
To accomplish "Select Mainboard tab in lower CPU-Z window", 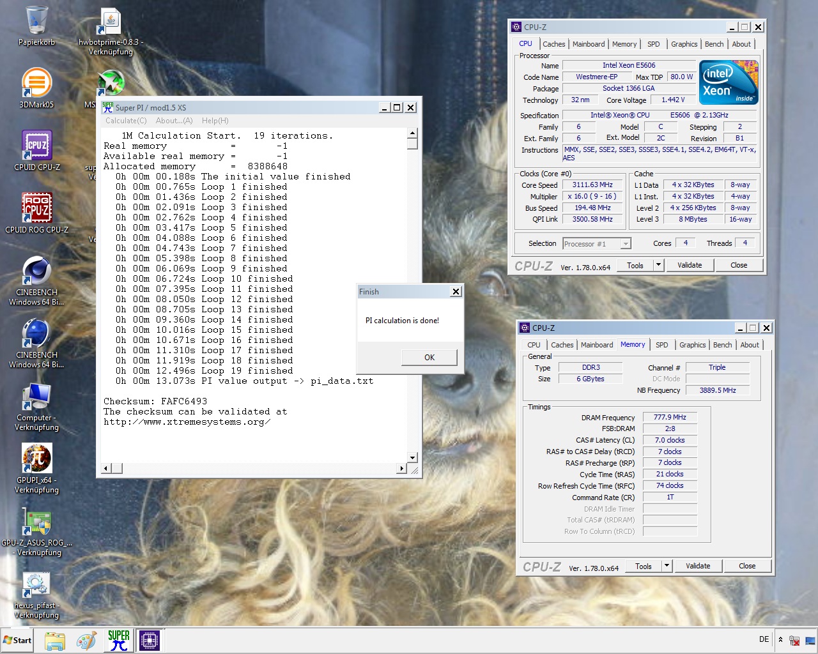I will pyautogui.click(x=597, y=345).
